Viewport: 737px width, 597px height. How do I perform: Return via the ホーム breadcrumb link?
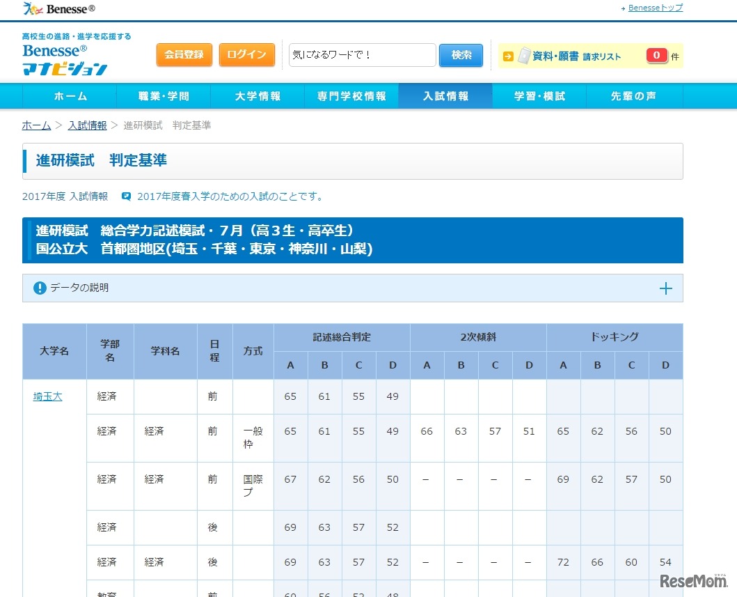point(36,126)
